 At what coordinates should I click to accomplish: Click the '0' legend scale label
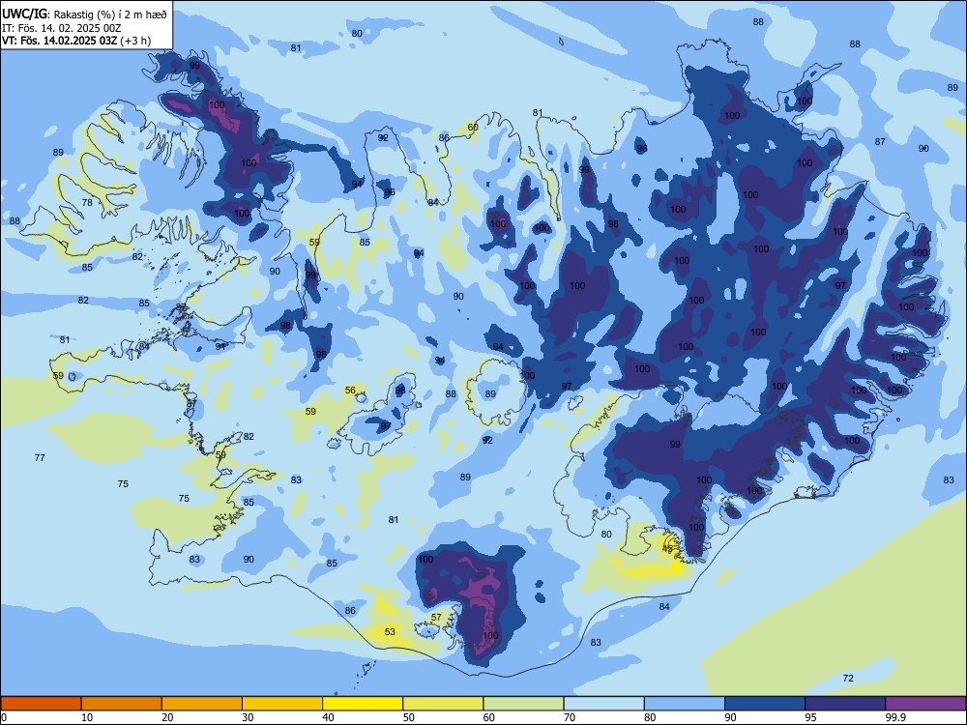[4, 717]
